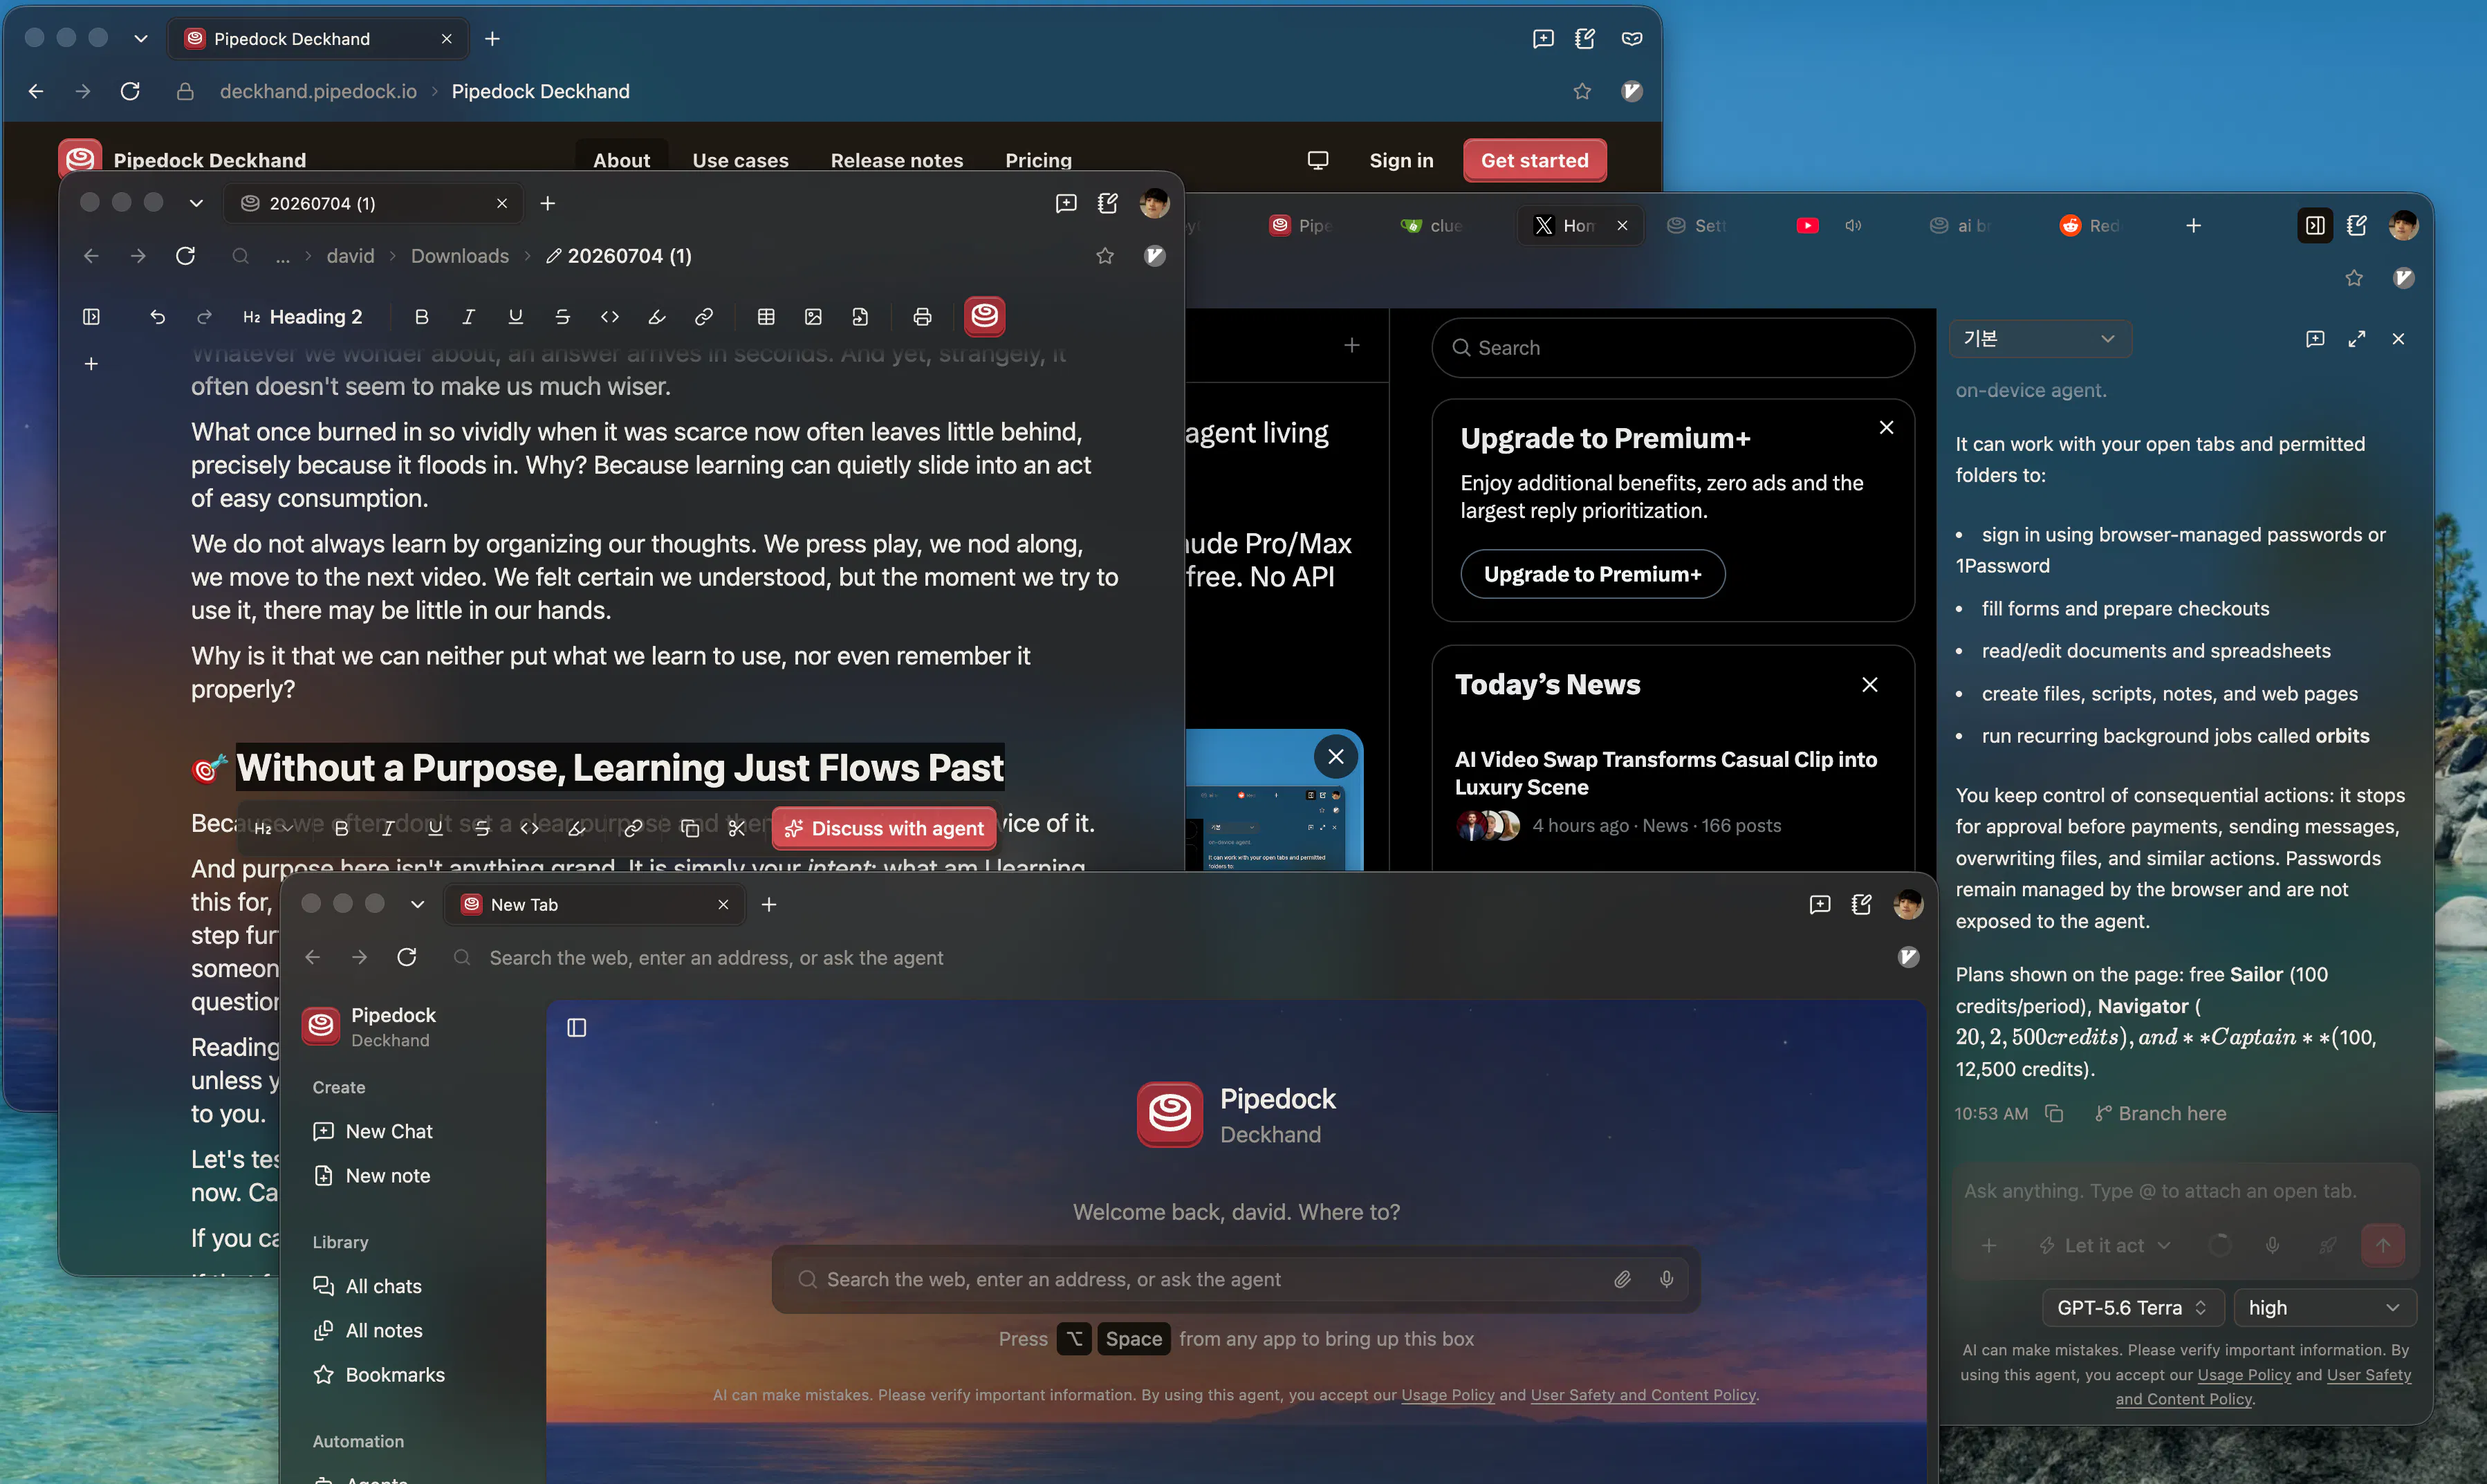Start voice input in the New Tab search box

[x=1666, y=1279]
